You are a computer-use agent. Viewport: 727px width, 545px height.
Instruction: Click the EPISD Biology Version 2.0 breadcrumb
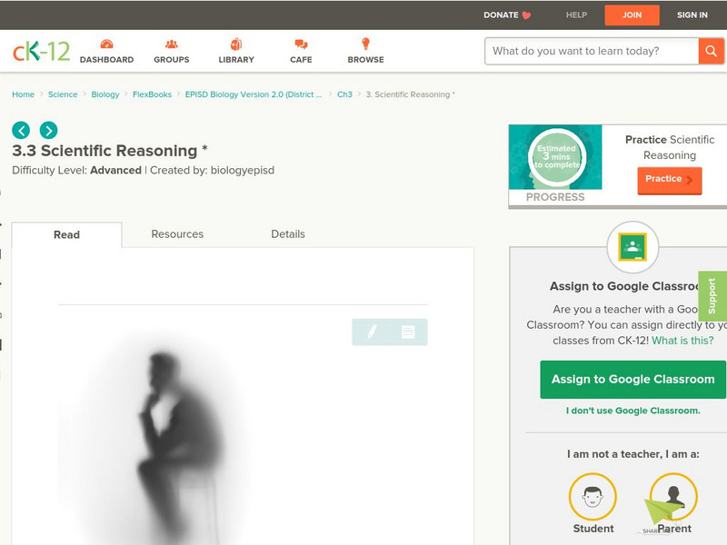click(254, 94)
